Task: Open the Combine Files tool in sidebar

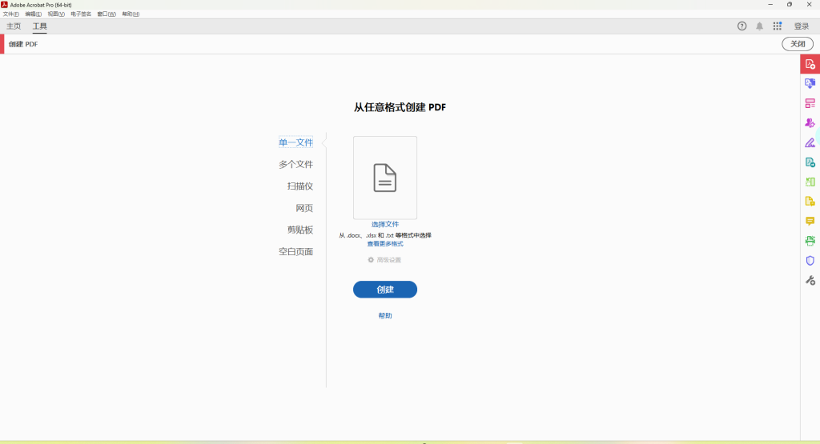Action: [x=810, y=83]
